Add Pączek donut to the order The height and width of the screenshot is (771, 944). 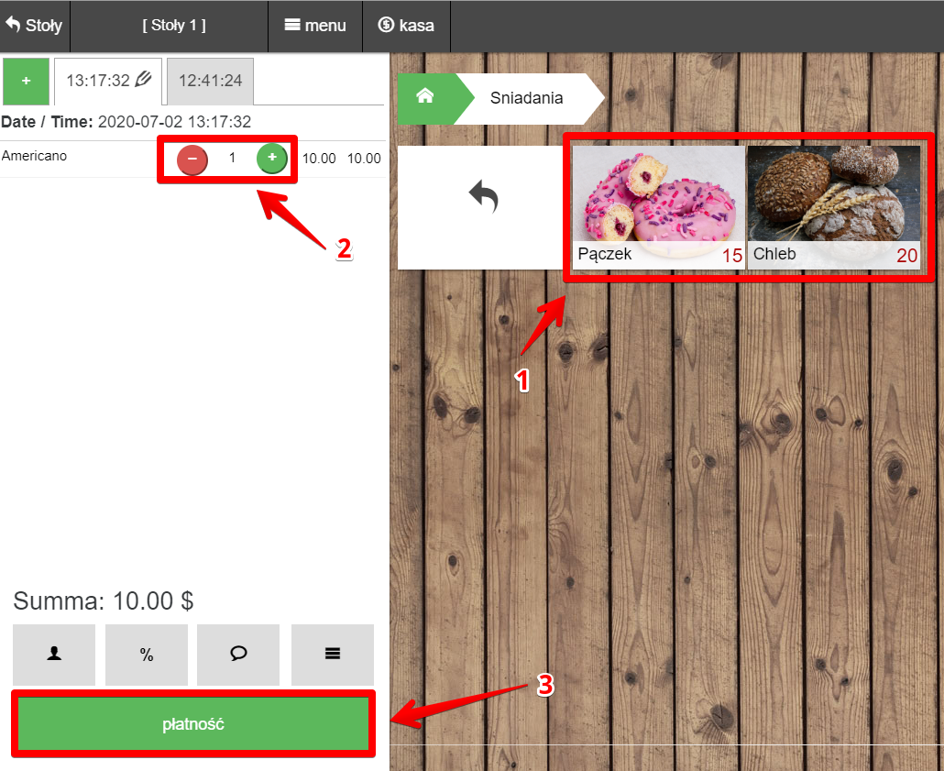(x=659, y=207)
